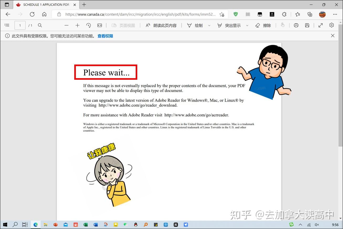The width and height of the screenshot is (343, 229).
Task: Open the 查看权限 permissions link
Action: (x=105, y=36)
